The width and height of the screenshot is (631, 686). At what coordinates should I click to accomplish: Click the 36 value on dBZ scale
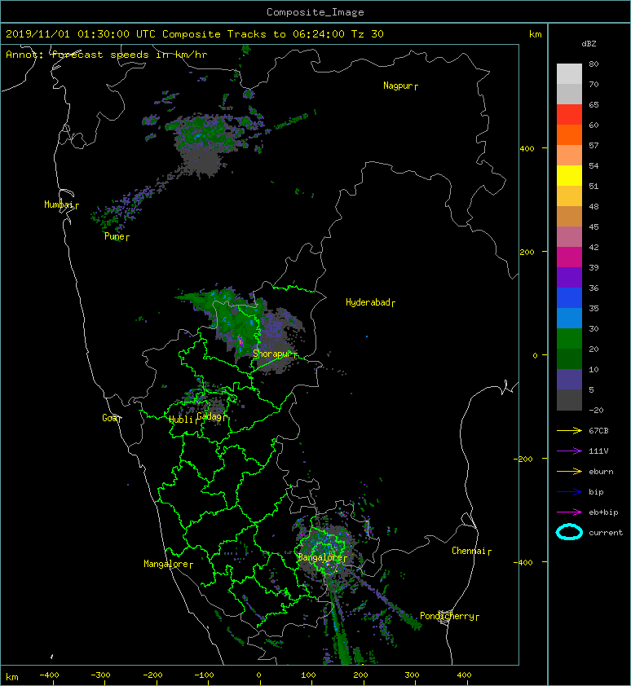pyautogui.click(x=593, y=288)
